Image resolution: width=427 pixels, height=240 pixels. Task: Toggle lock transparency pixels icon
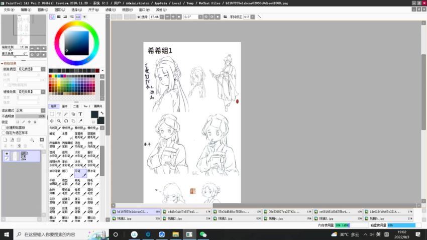point(18,122)
